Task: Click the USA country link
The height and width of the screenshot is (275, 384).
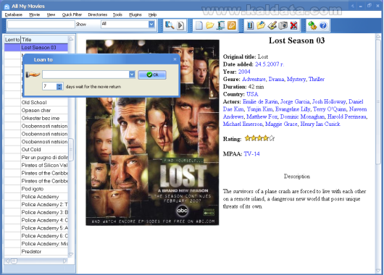Action: 252,94
